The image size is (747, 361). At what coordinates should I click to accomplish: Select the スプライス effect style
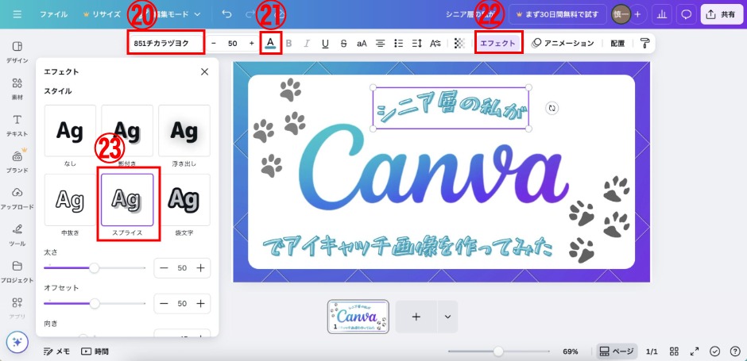click(x=127, y=200)
